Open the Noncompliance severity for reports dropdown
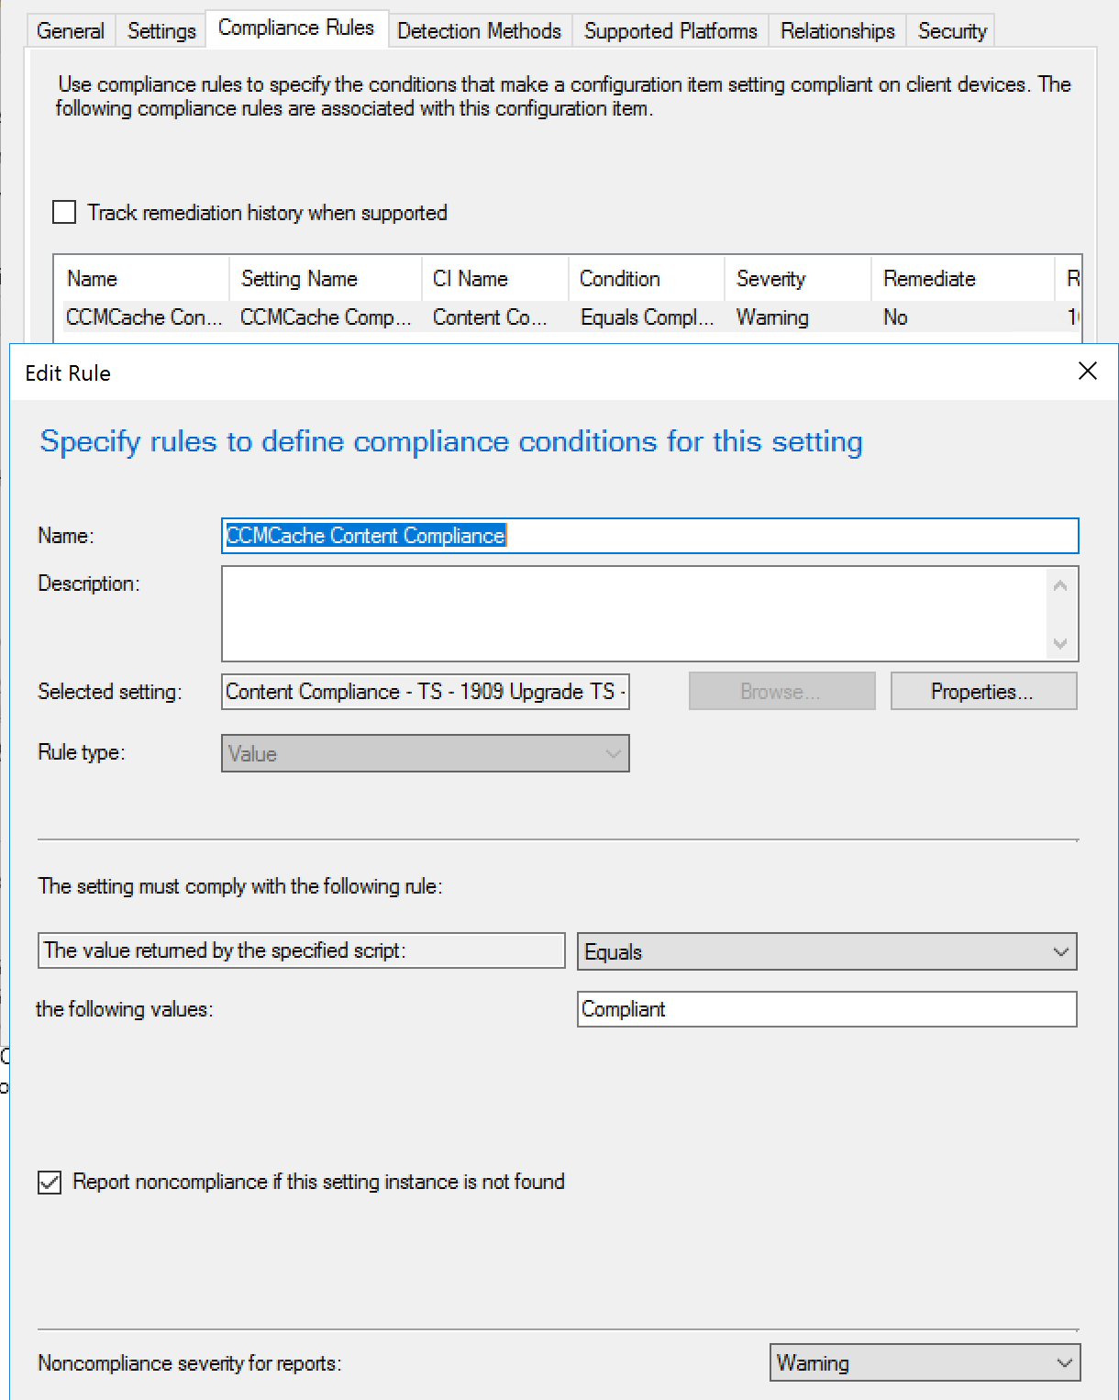The image size is (1119, 1400). [924, 1363]
